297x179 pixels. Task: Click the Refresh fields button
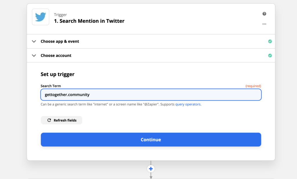(61, 120)
